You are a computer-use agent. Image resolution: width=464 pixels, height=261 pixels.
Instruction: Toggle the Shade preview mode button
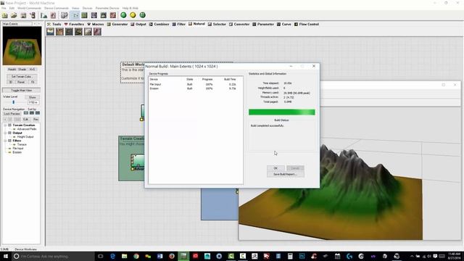(x=22, y=70)
